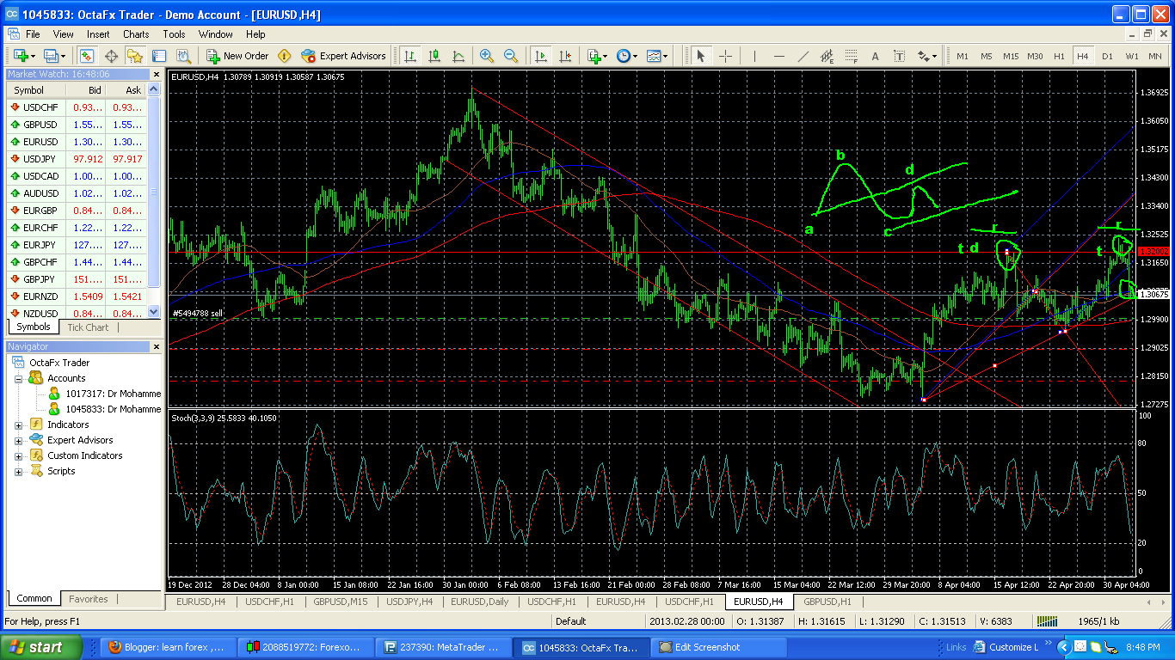
Task: Zoom in on the chart
Action: pyautogui.click(x=487, y=56)
